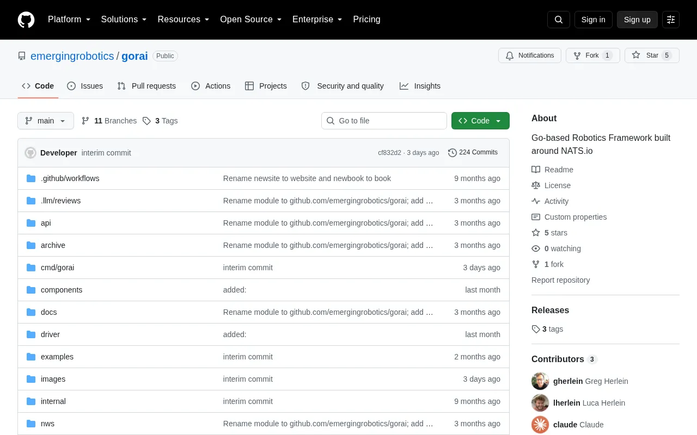Star the gorai repository
This screenshot has height=435, width=697.
(652, 55)
